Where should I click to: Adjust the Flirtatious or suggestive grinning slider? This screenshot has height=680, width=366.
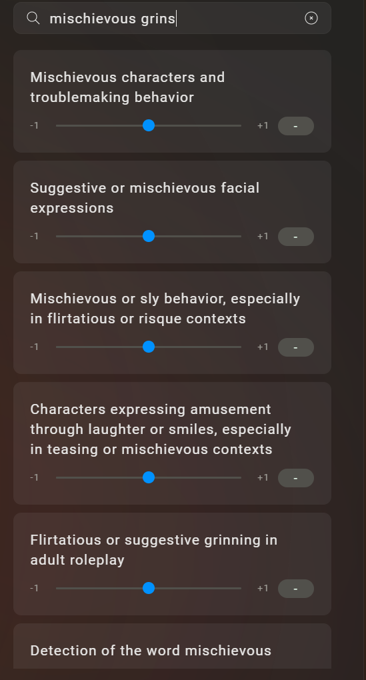(x=149, y=588)
